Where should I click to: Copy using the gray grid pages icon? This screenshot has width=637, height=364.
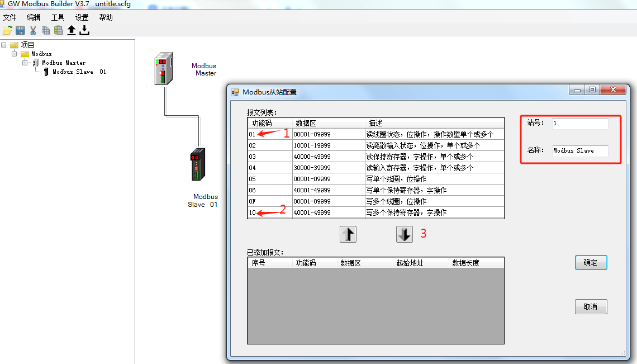click(x=46, y=30)
